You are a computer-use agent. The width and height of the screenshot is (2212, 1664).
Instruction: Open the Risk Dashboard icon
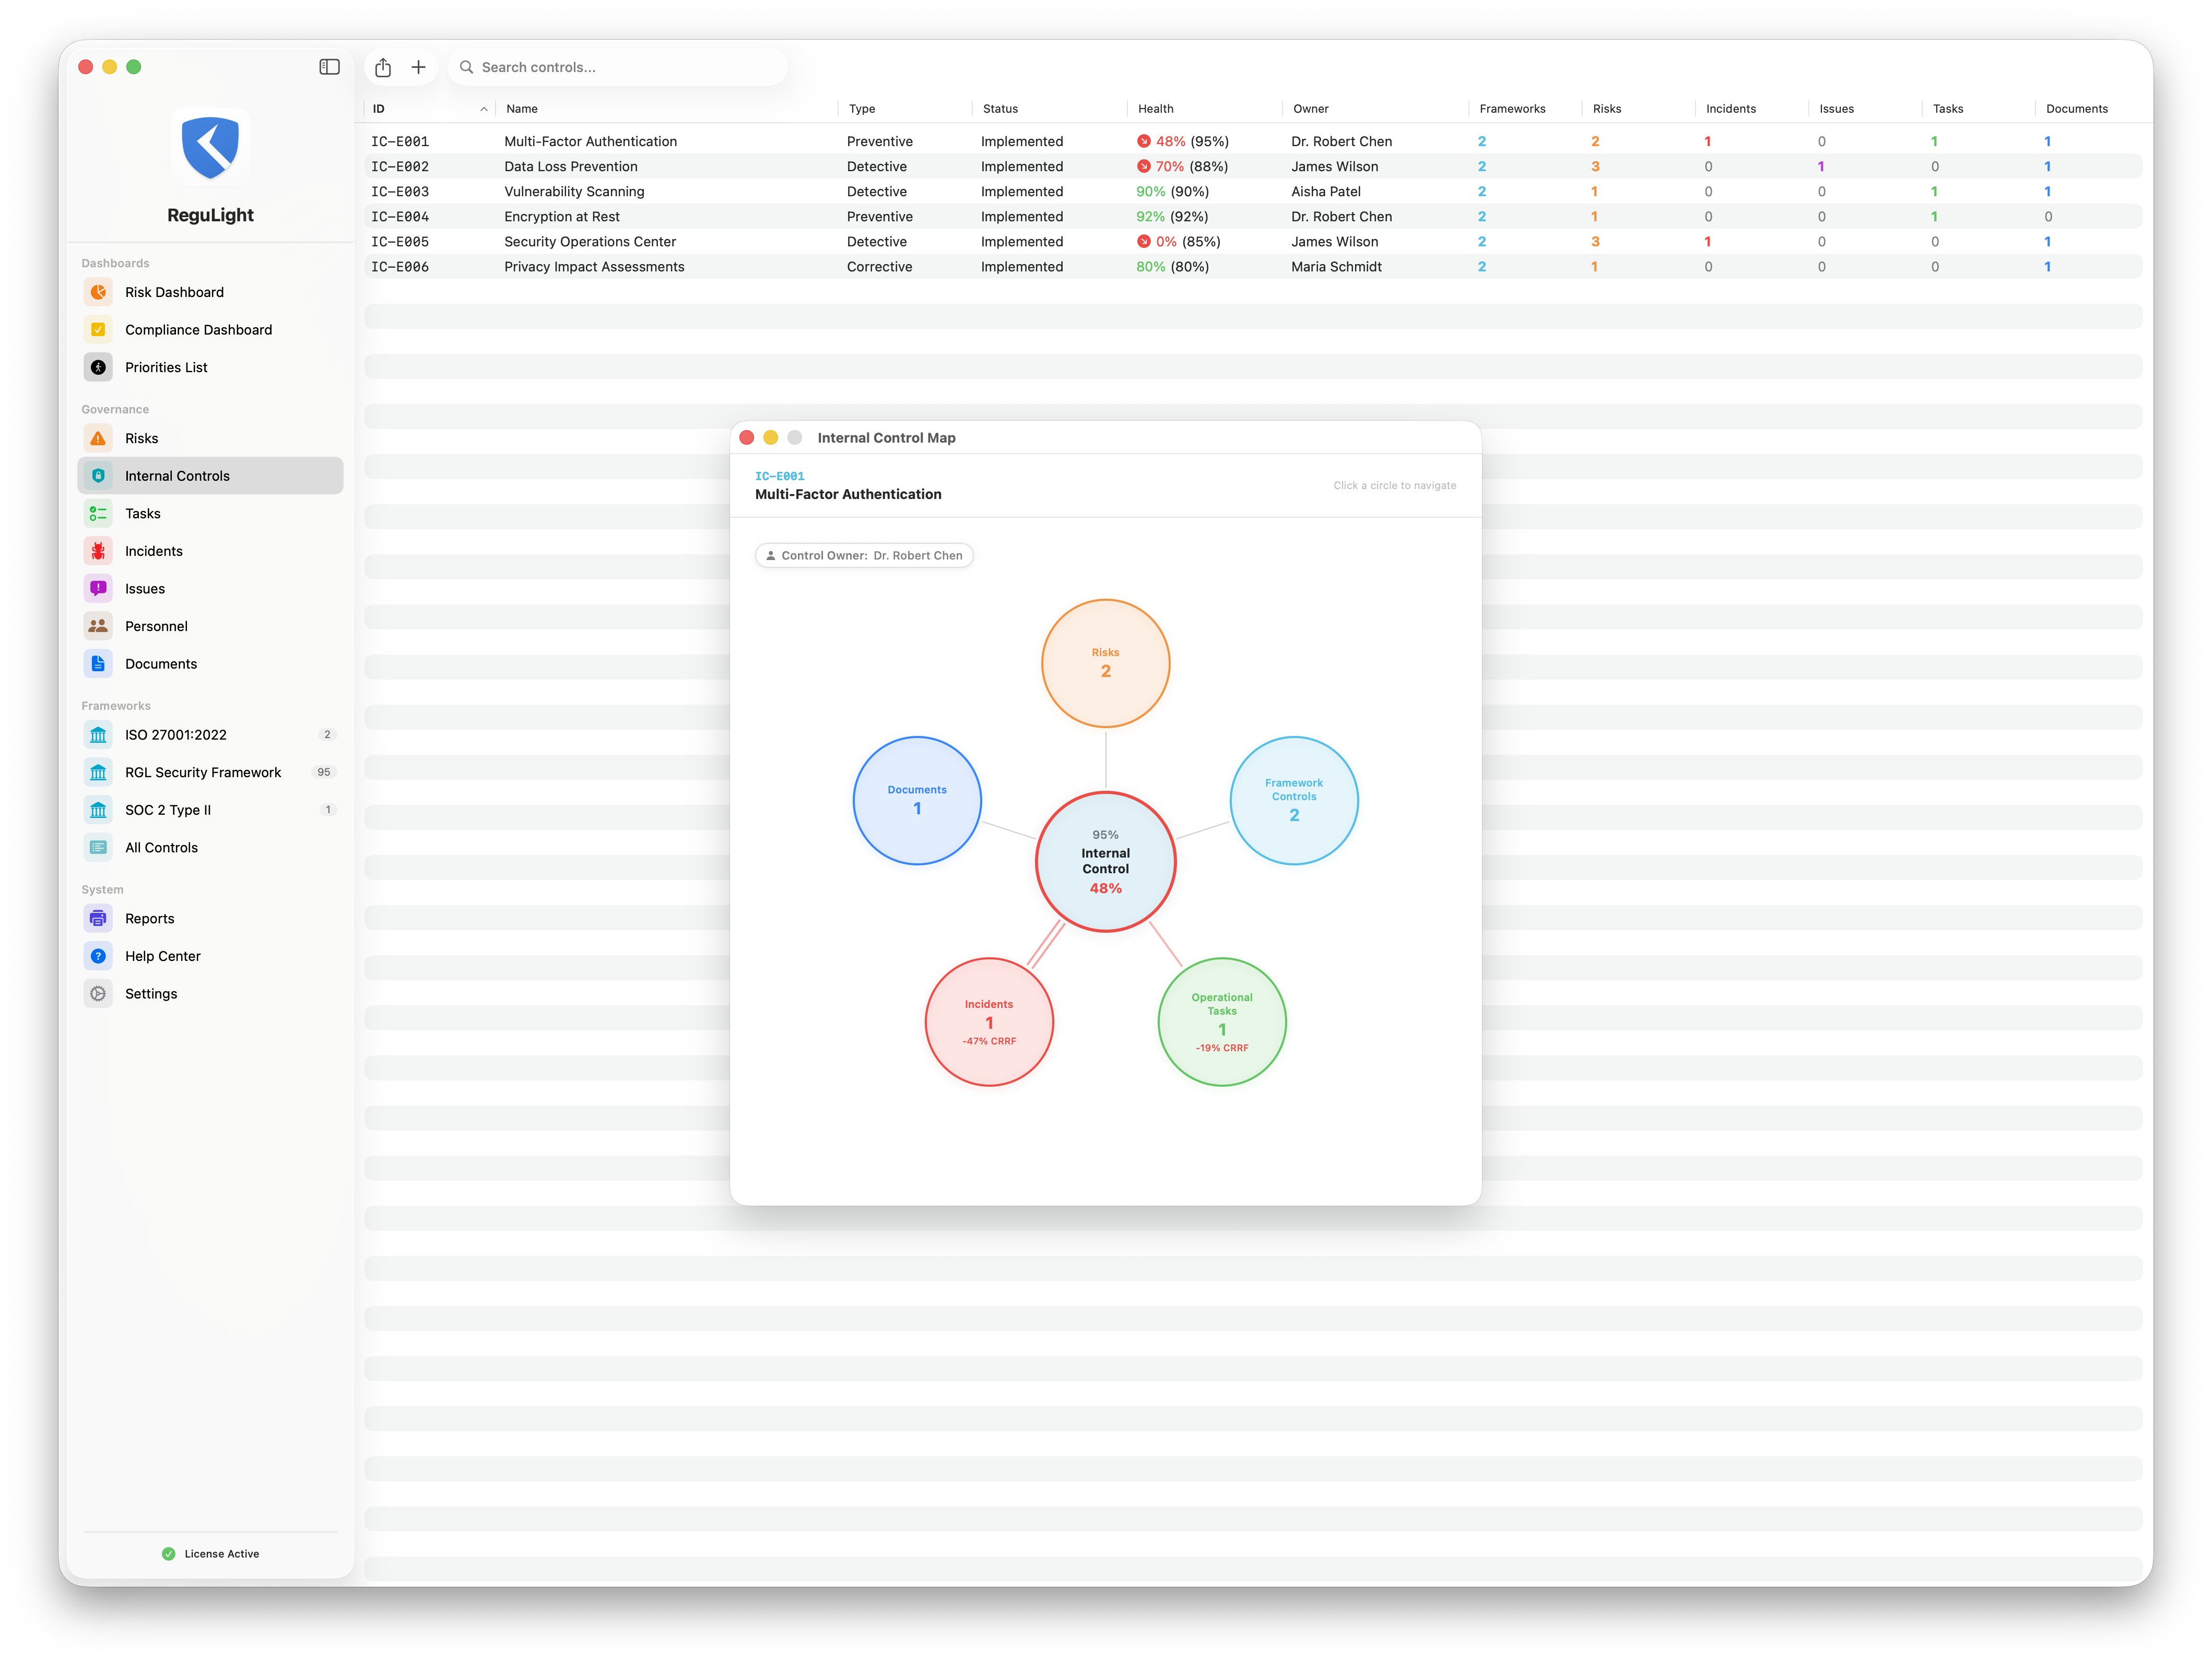tap(98, 292)
